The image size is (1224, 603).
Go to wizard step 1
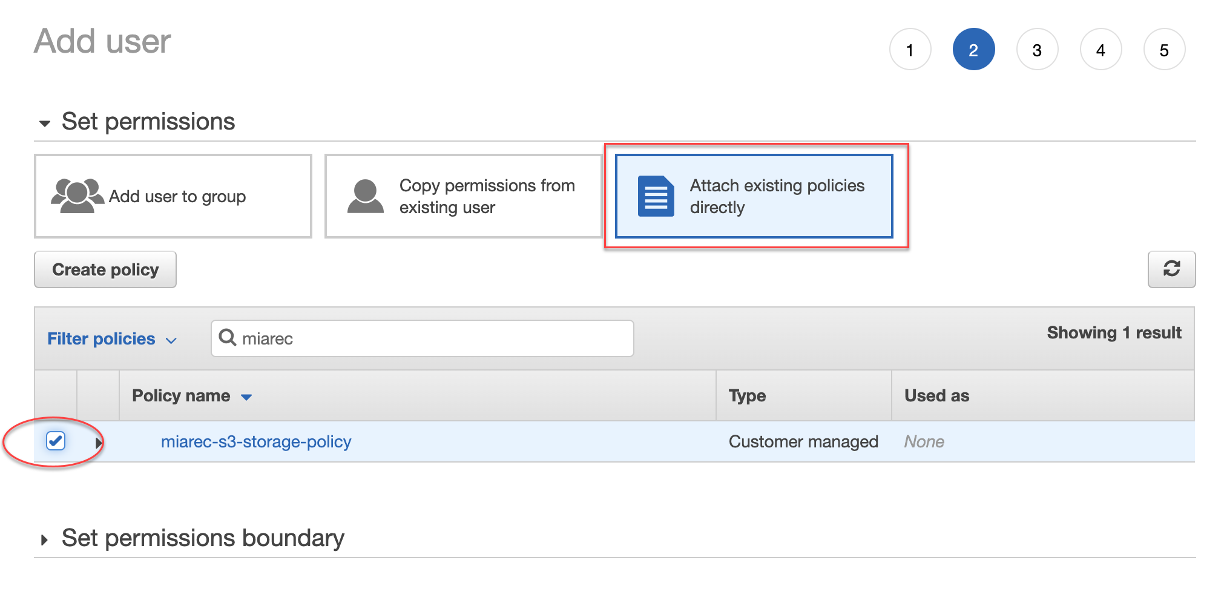click(910, 50)
